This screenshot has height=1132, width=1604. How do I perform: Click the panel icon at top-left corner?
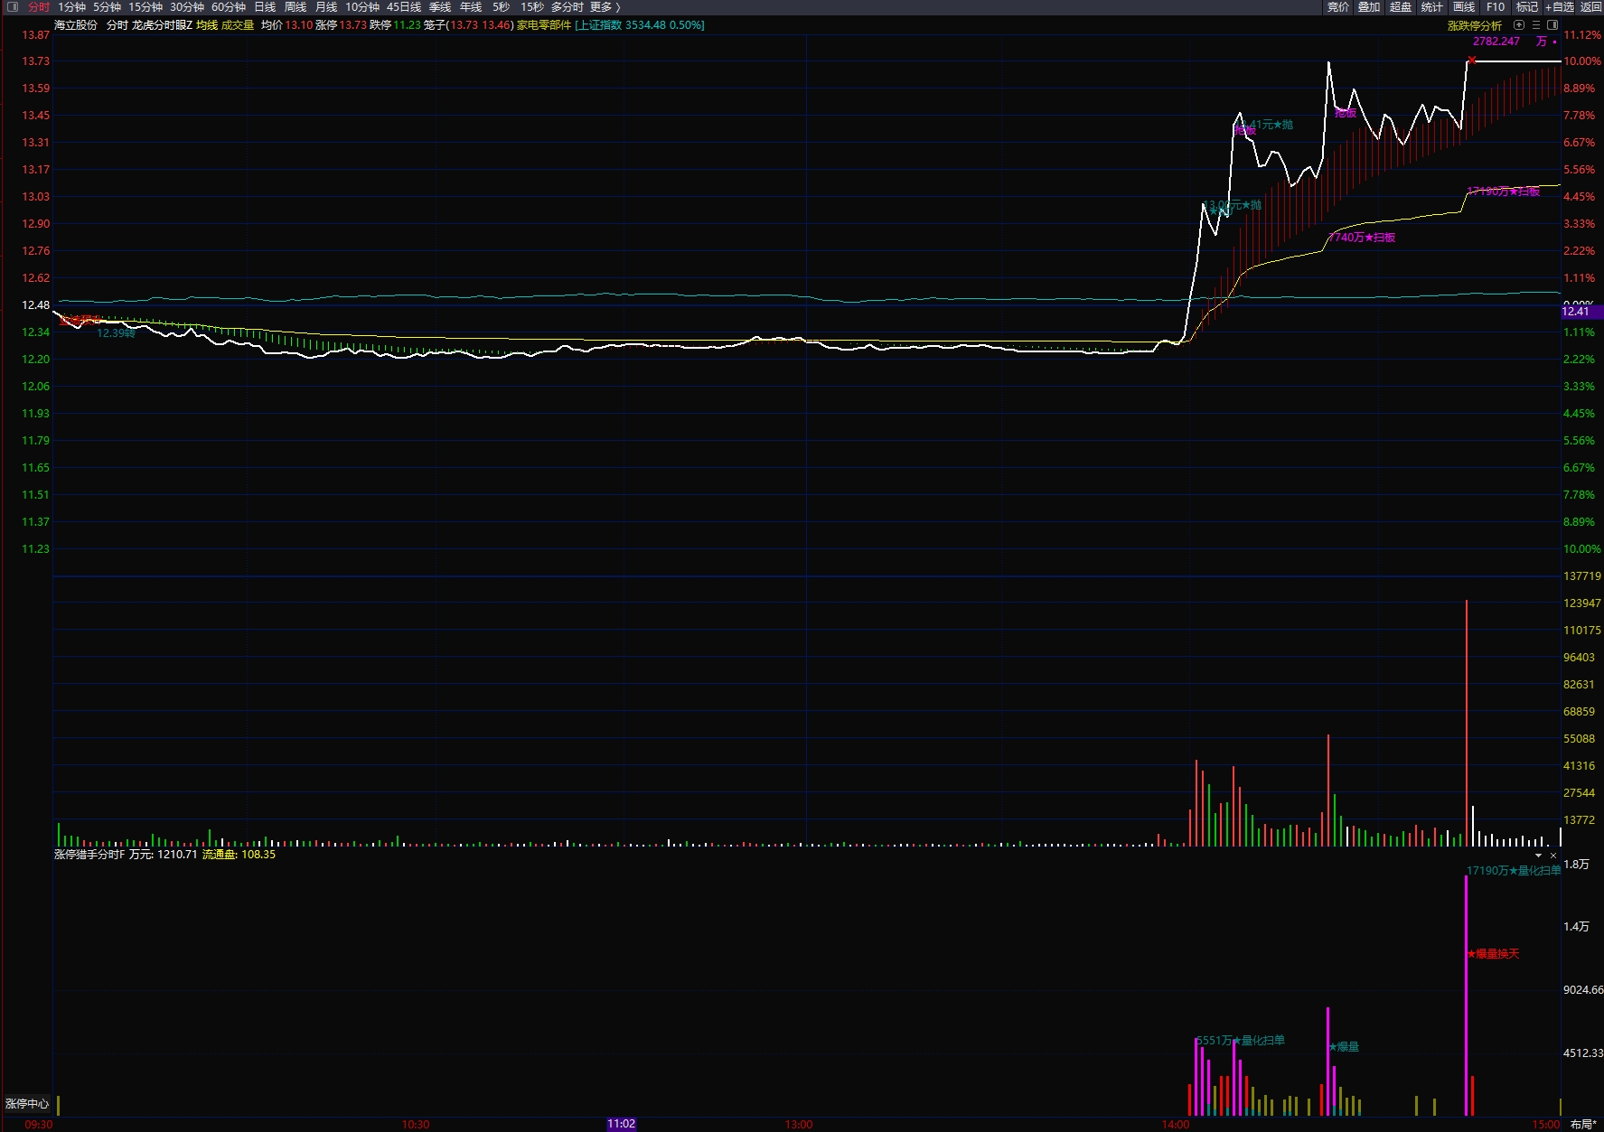click(13, 7)
